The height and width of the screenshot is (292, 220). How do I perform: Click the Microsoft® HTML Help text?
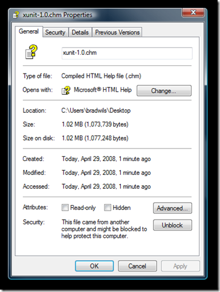coord(103,90)
